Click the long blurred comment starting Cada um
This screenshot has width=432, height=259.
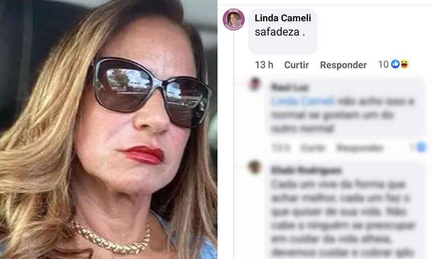coord(343,217)
